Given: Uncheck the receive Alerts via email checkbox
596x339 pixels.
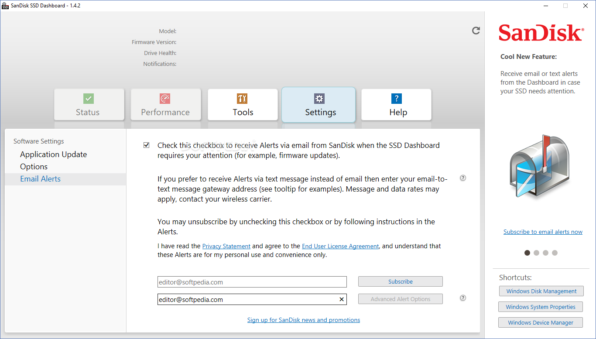Looking at the screenshot, I should [x=147, y=145].
